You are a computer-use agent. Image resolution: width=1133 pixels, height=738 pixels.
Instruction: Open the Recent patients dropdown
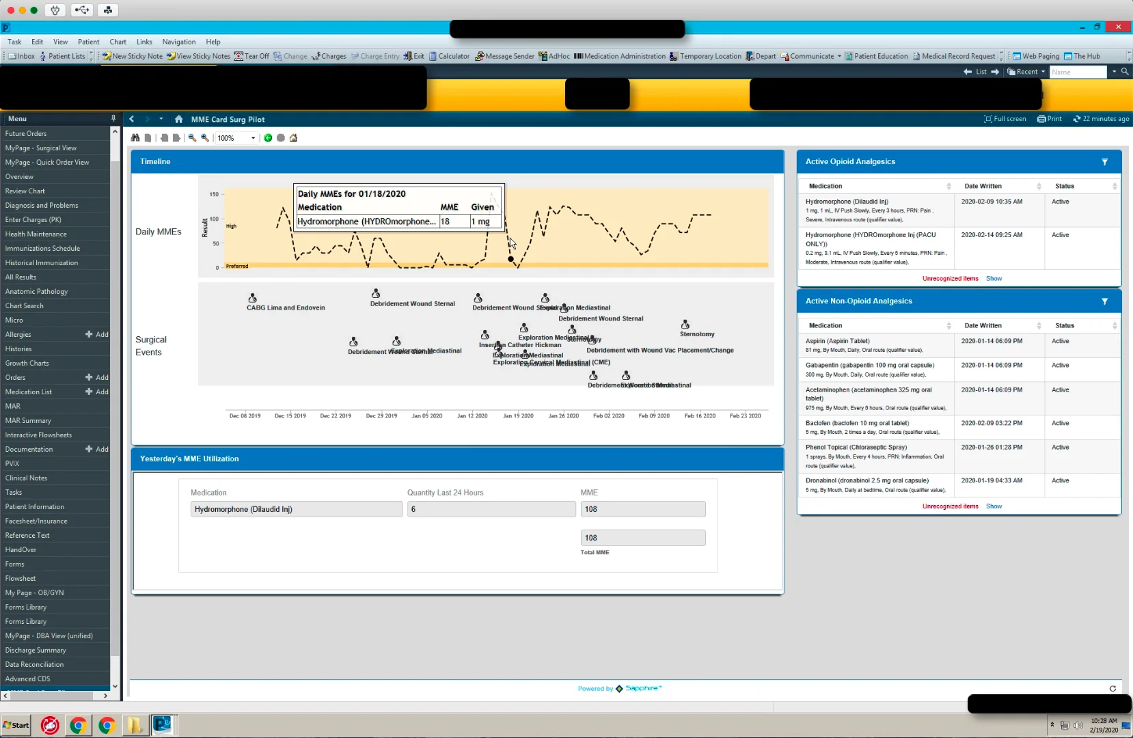coord(1026,72)
